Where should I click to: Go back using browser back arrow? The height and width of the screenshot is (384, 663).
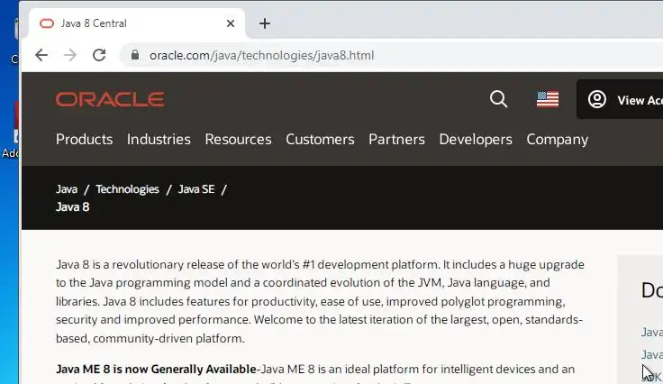coord(41,55)
